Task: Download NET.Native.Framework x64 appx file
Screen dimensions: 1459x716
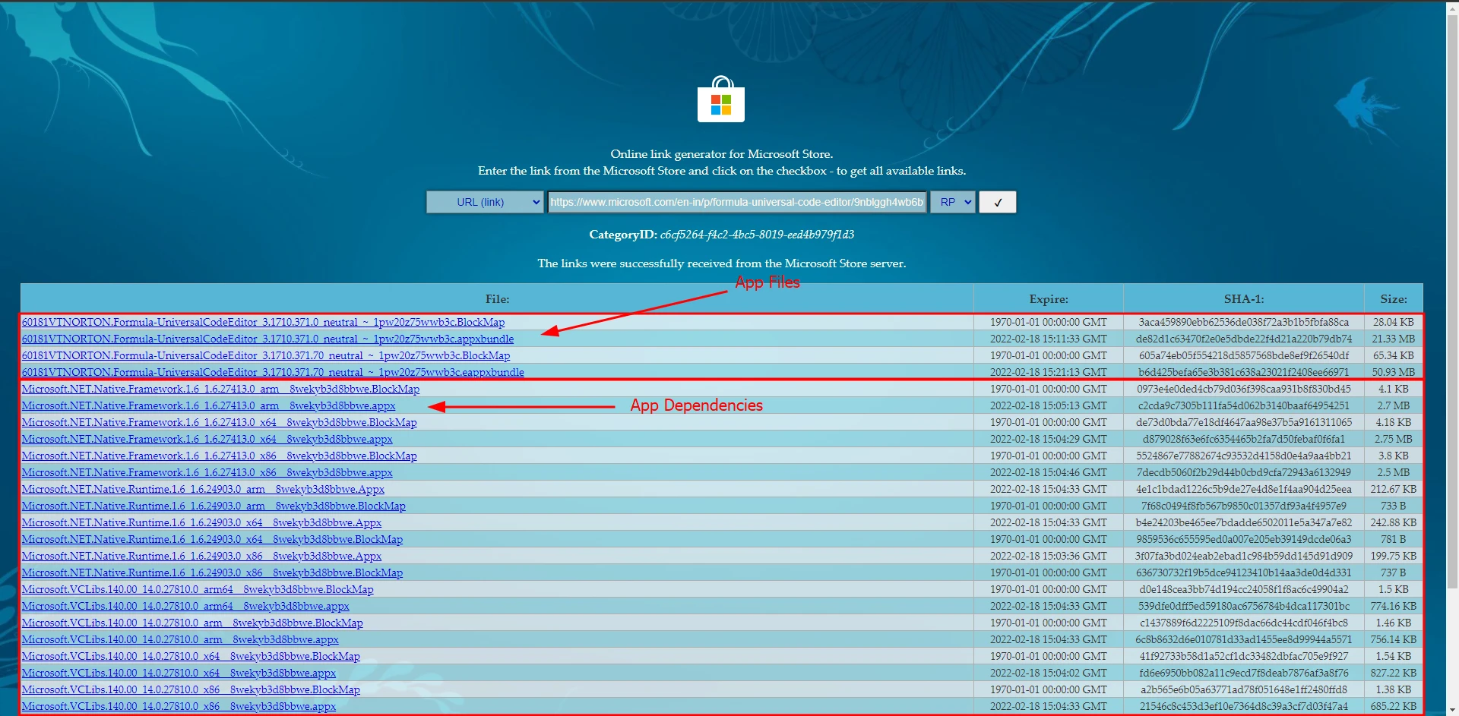Action: (207, 439)
